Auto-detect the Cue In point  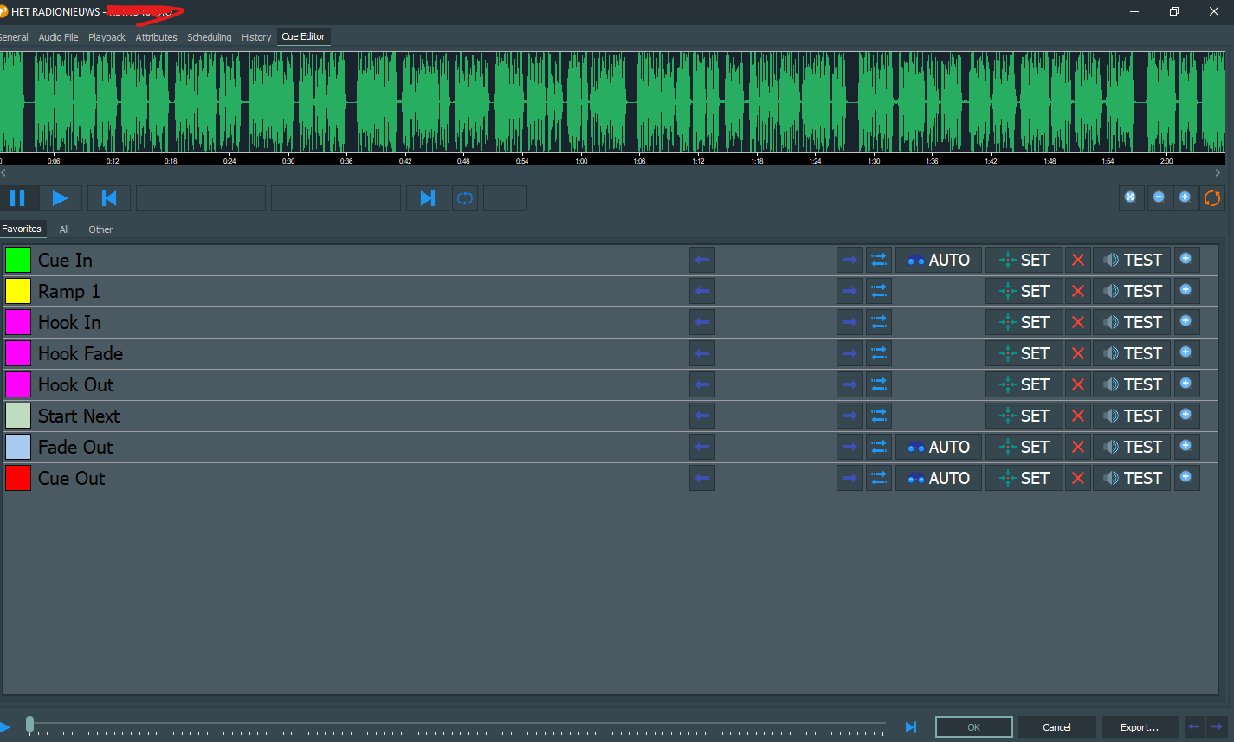[x=939, y=260]
